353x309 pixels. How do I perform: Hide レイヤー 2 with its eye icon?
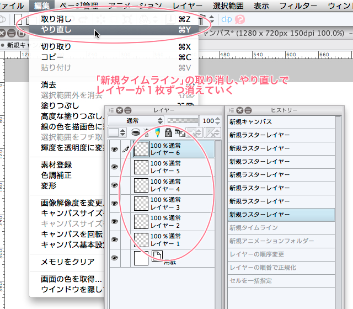pos(115,222)
